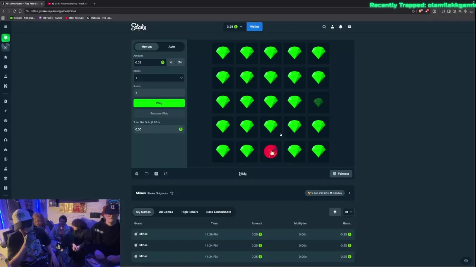Open the notifications bell
476x267 pixels.
pyautogui.click(x=341, y=27)
